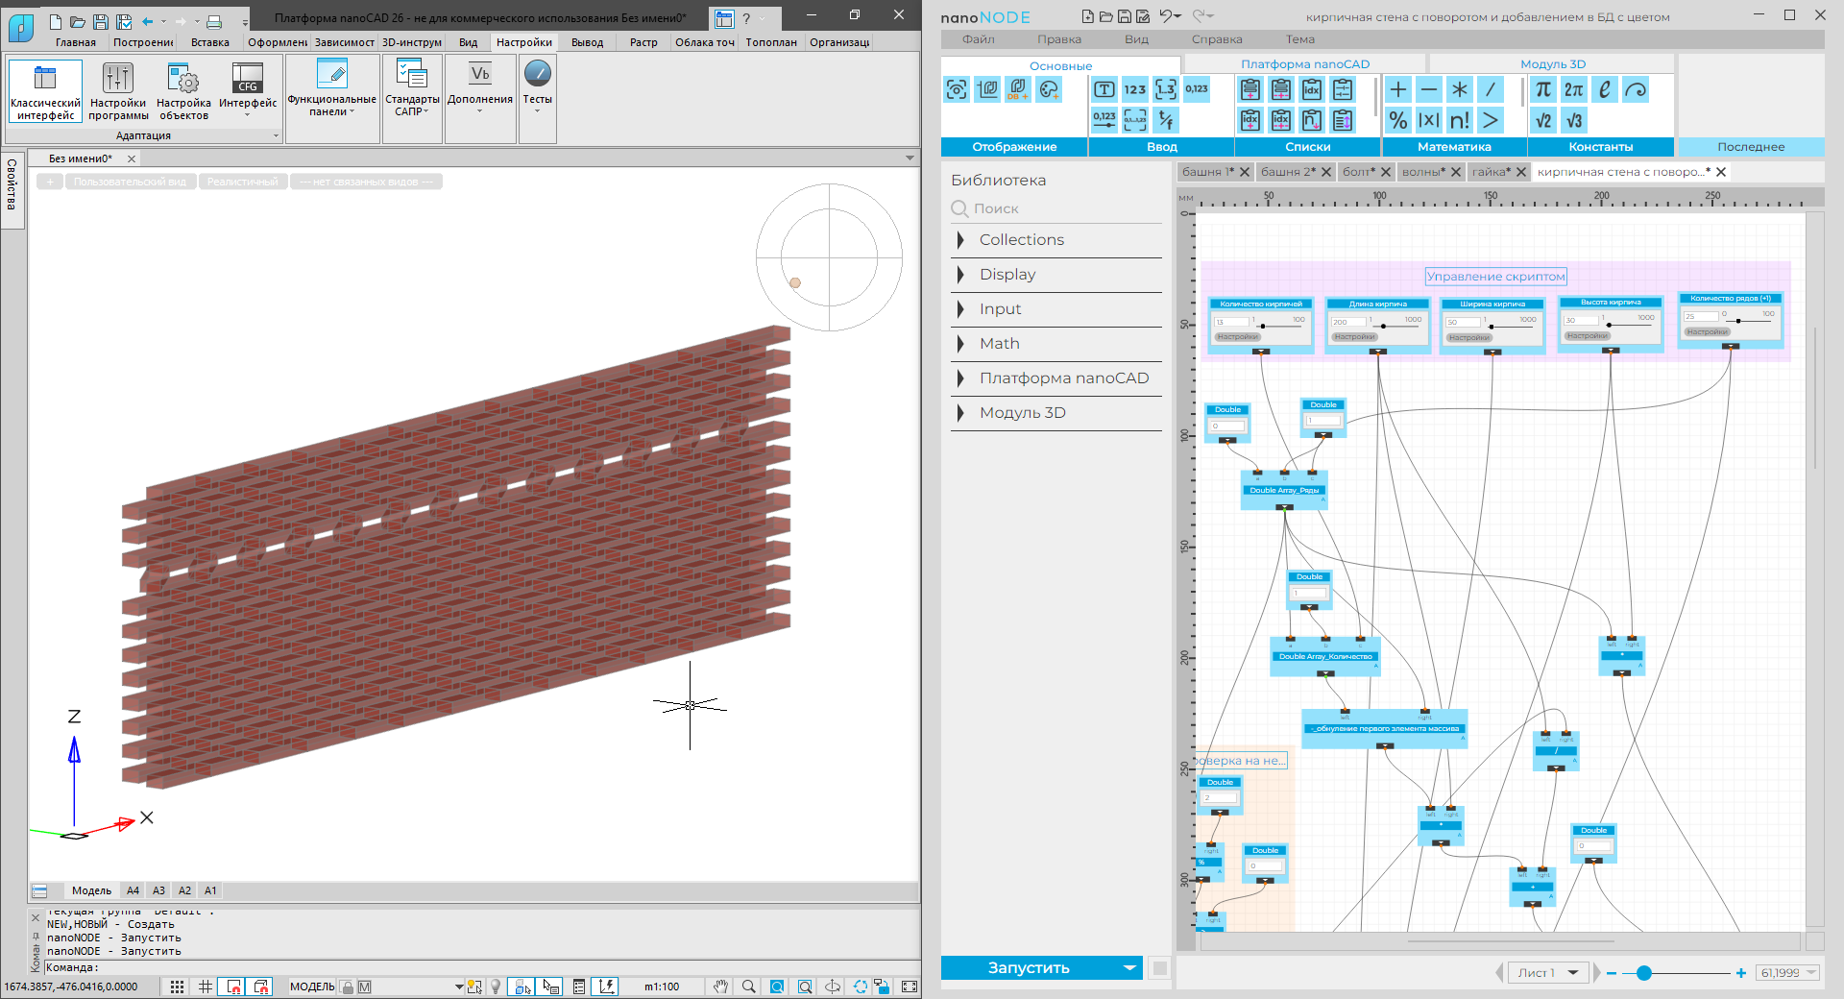
Task: Open the Правка menu in nanoNODE
Action: [1058, 39]
